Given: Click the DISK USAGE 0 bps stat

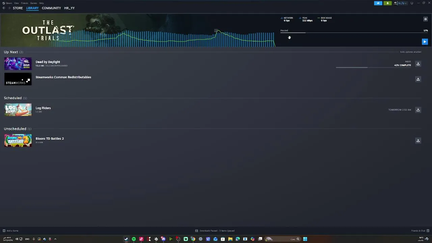Looking at the screenshot, I should [325, 19].
